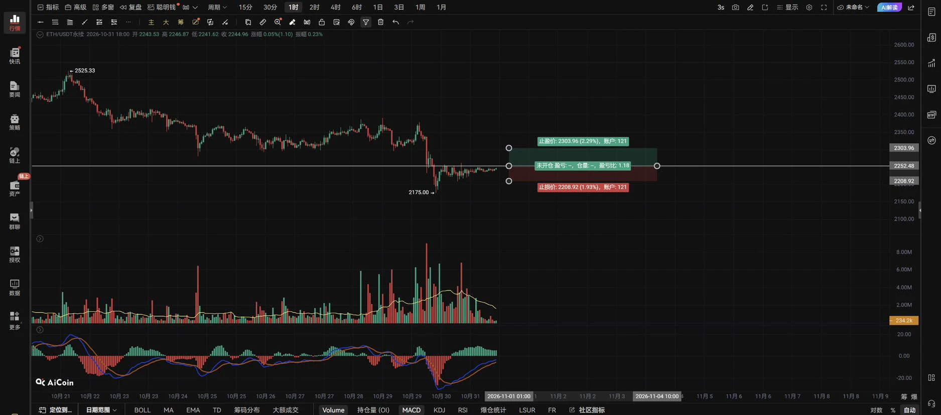The image size is (941, 415).
Task: Take a chart screenshot with camera icon
Action: 735,8
